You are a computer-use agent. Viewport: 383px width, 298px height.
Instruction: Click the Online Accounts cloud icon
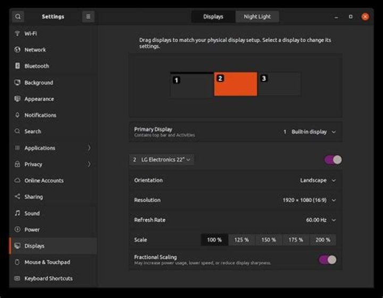point(18,181)
